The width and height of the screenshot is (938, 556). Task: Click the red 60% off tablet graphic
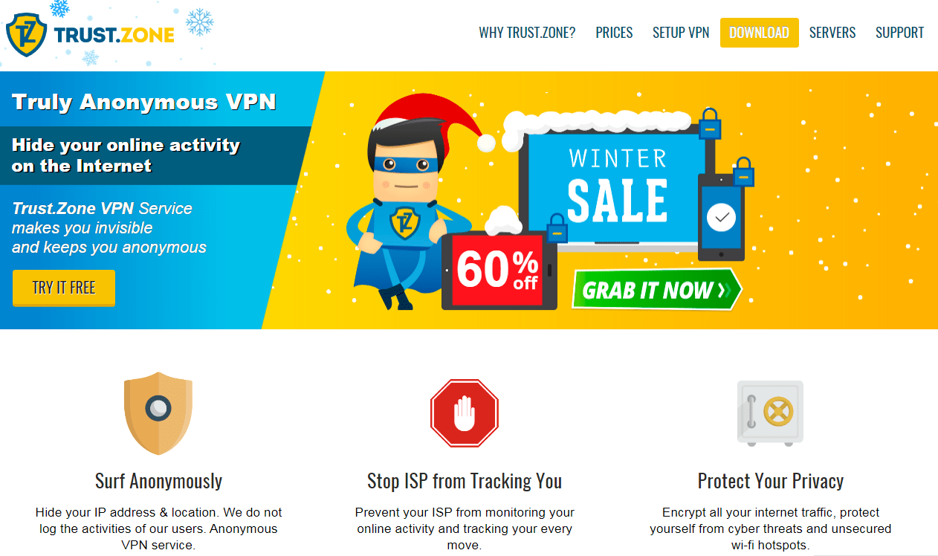pyautogui.click(x=499, y=271)
